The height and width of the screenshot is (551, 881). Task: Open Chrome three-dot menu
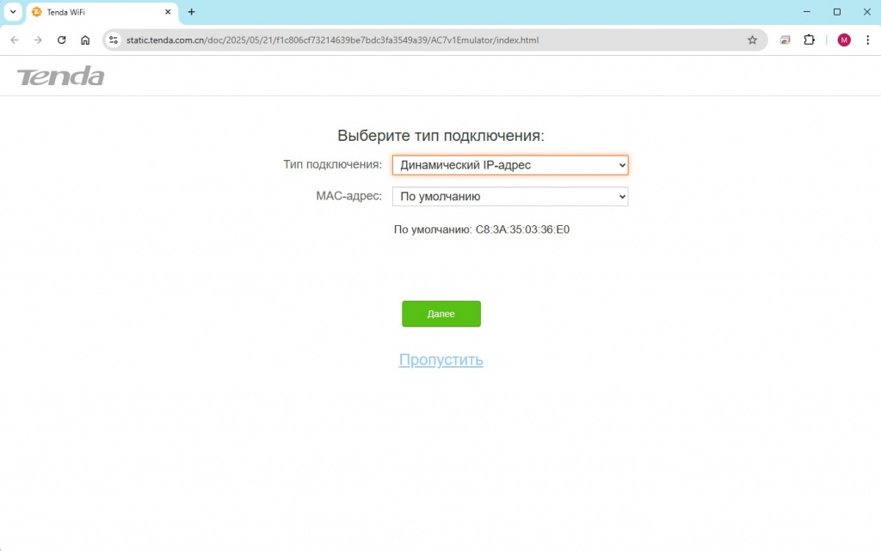point(867,40)
